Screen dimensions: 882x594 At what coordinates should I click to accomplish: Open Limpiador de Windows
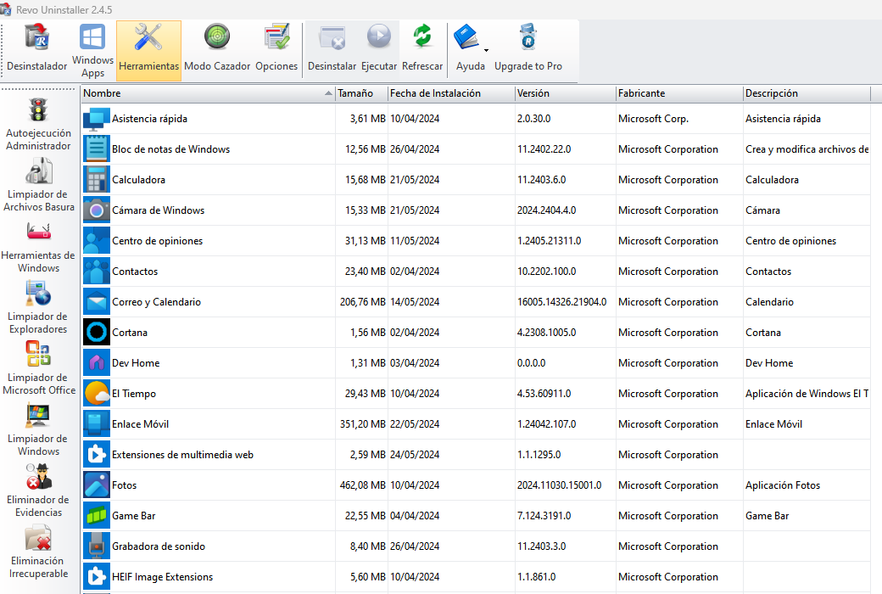pyautogui.click(x=38, y=429)
